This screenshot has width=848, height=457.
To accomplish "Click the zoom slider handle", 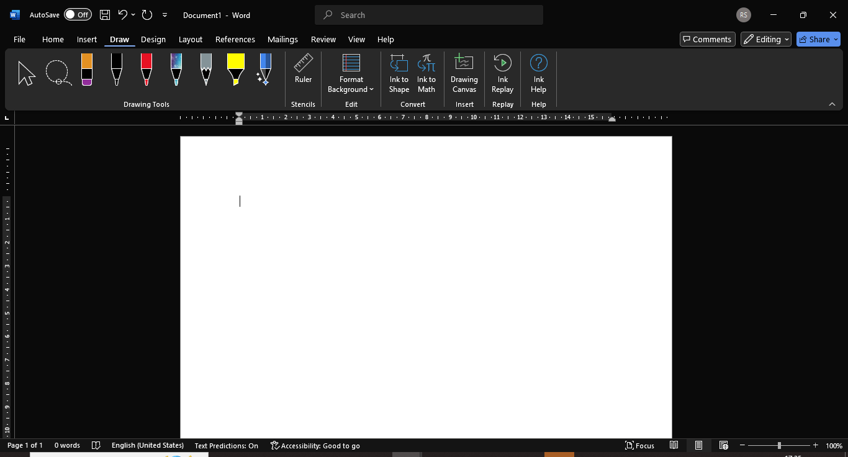I will tap(779, 445).
